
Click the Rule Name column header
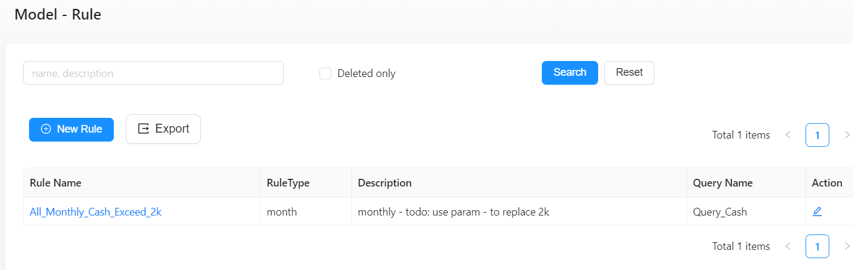pyautogui.click(x=56, y=183)
